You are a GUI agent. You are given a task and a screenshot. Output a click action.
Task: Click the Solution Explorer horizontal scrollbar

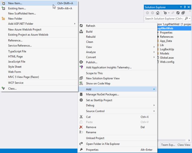click(172, 140)
